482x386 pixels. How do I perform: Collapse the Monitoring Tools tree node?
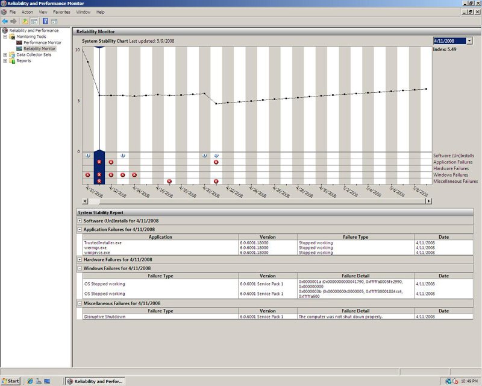[5, 37]
